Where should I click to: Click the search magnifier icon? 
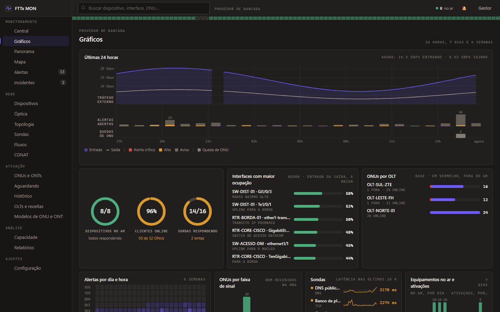(x=83, y=8)
